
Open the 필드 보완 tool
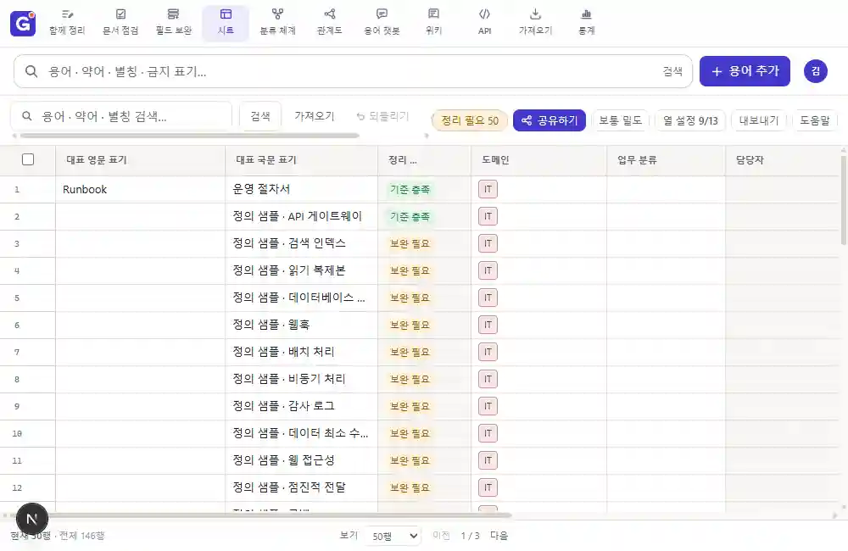pos(174,23)
